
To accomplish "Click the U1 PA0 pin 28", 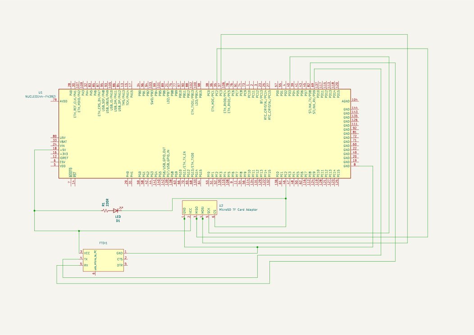I will pos(69,85).
